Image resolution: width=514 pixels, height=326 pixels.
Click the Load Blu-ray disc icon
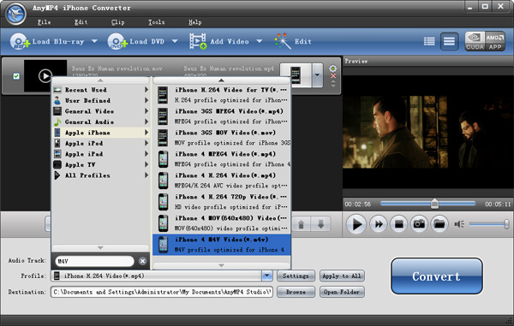coord(20,42)
